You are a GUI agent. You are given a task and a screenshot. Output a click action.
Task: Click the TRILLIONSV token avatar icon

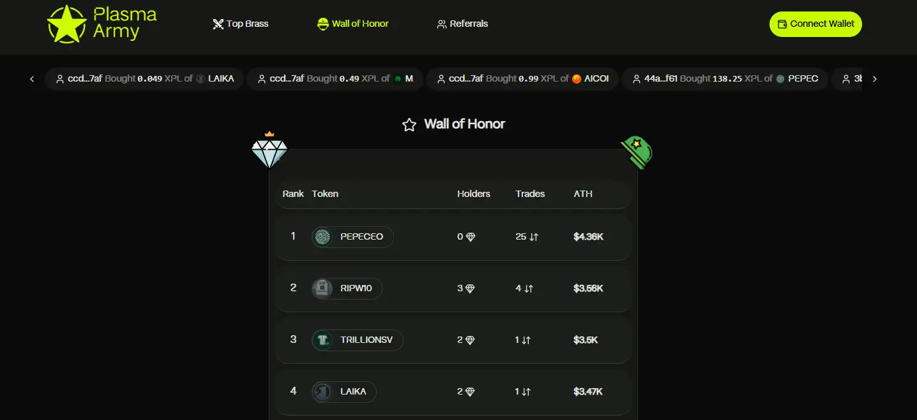coord(322,340)
